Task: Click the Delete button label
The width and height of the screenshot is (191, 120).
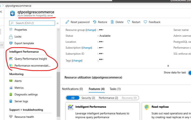Action: pyautogui.click(x=119, y=22)
